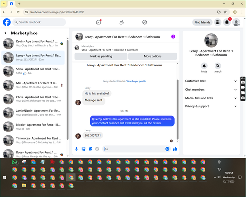Open Sofia apartment conversation
Image resolution: width=246 pixels, height=197 pixels.
pyautogui.click(x=33, y=71)
